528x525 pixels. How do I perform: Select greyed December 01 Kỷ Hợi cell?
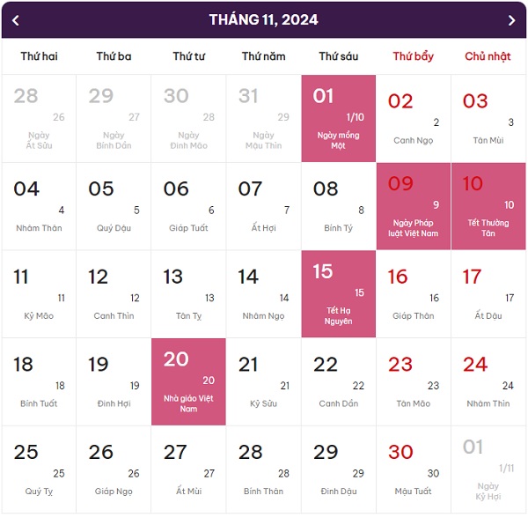(488, 469)
